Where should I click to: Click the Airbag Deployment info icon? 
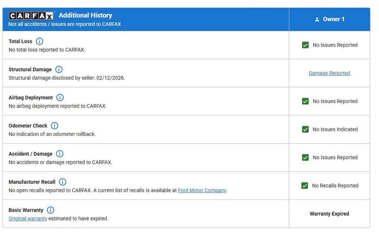(60, 98)
